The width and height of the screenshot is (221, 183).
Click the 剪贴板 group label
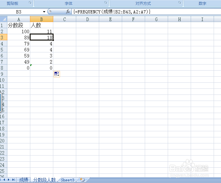click(x=12, y=3)
